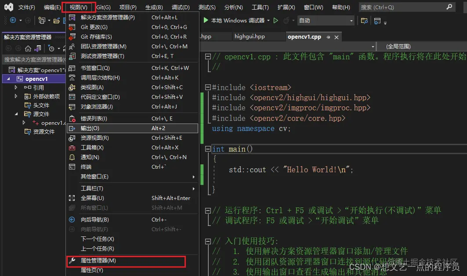This screenshot has height=276, width=467.
Task: Click the open file icon next to the back arrow
Action: (x=56, y=20)
